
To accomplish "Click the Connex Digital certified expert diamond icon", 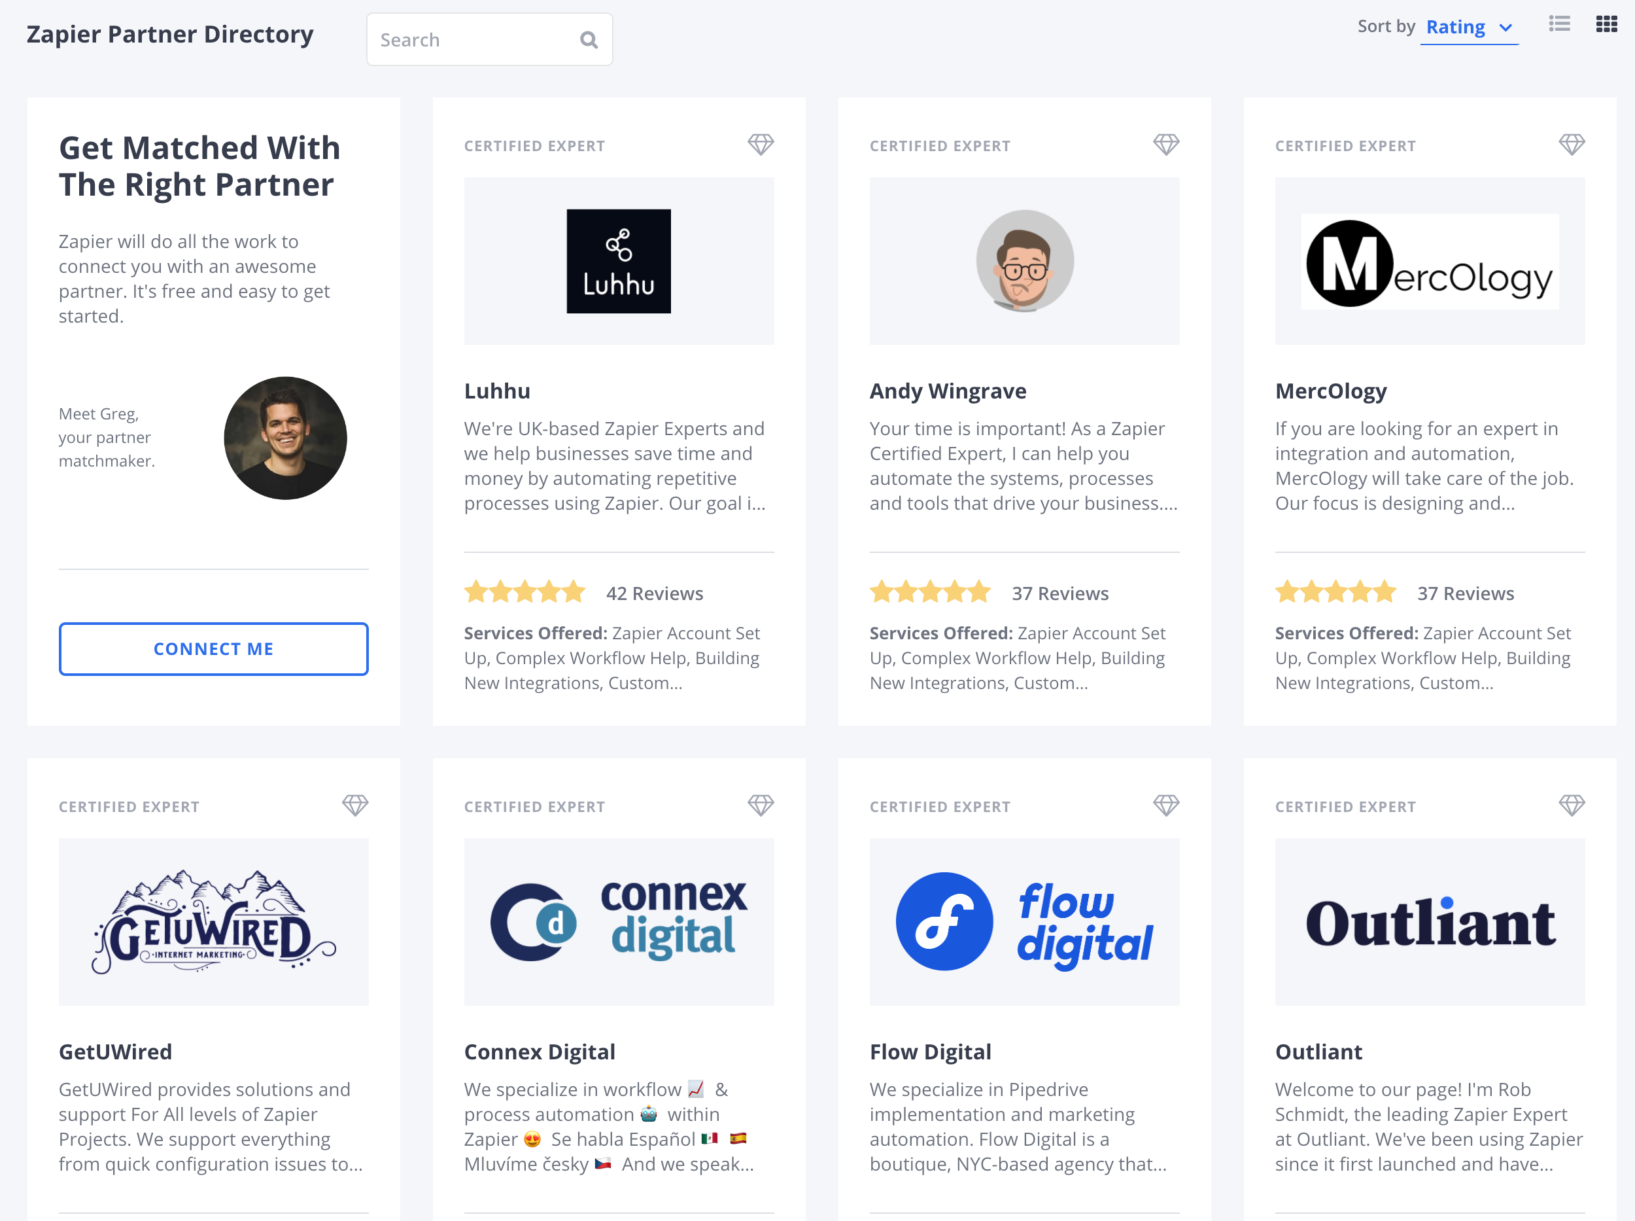I will (761, 805).
